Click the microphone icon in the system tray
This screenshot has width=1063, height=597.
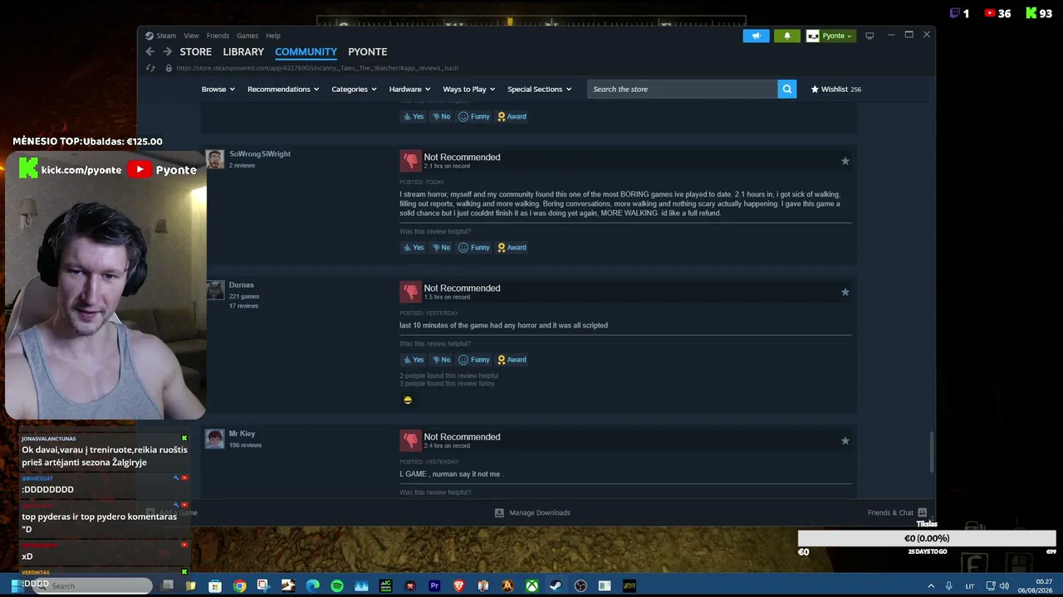(x=948, y=586)
